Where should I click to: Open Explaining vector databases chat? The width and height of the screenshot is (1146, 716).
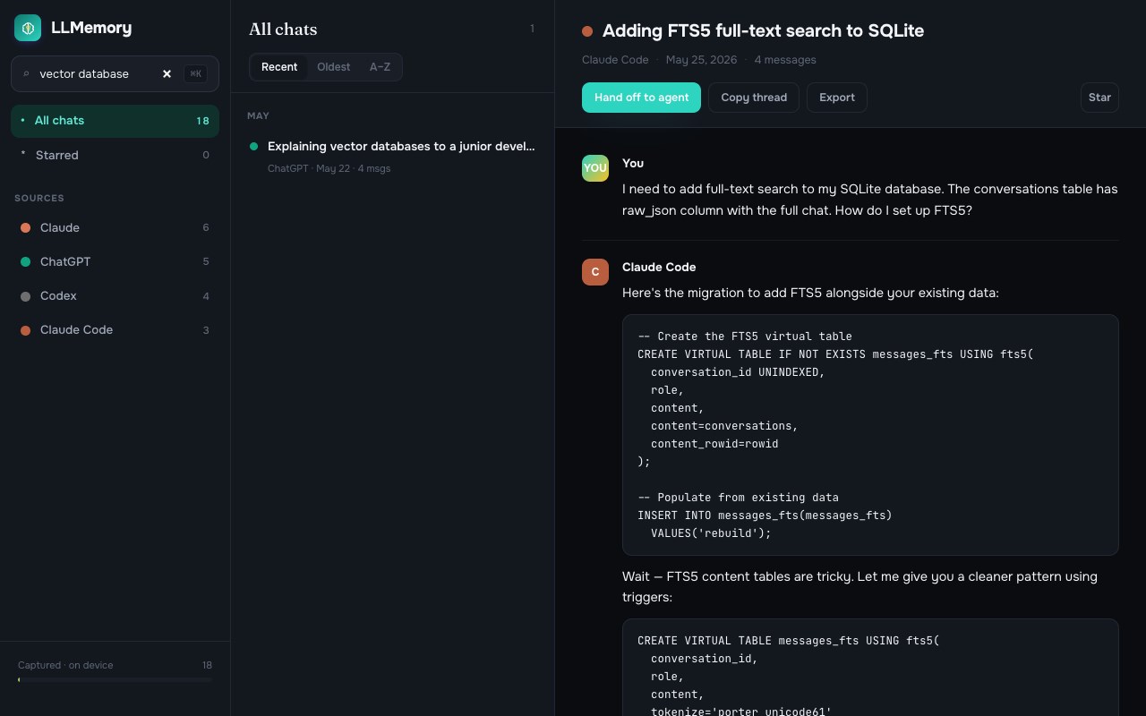[x=392, y=156]
